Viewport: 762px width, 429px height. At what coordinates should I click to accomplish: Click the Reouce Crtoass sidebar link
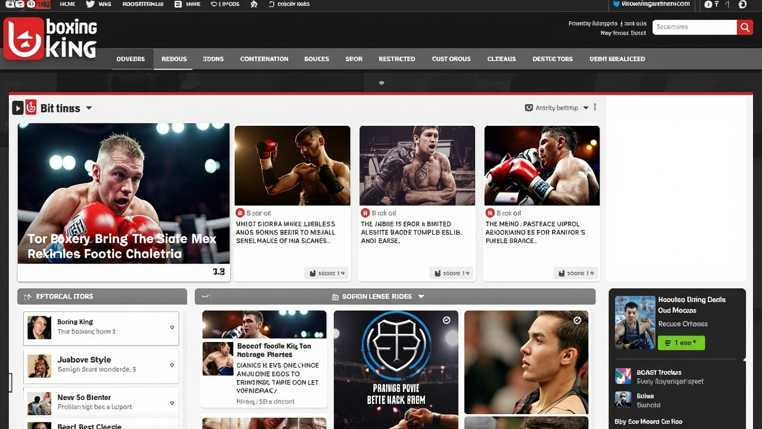pos(683,324)
